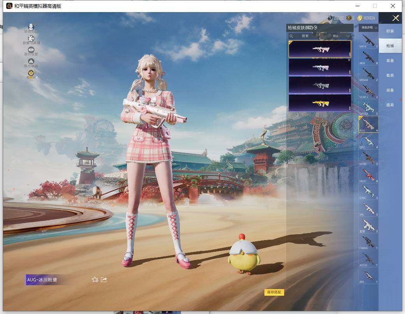Click the 1101834 gold balance value
Viewport: 405px width, 314px height.
pos(369,18)
